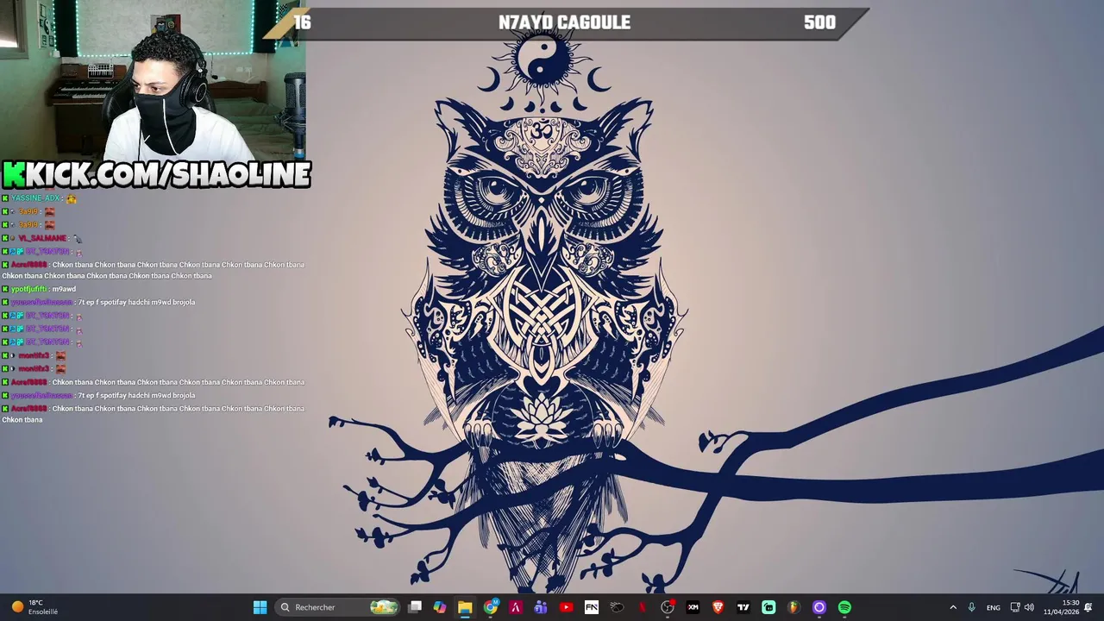This screenshot has width=1104, height=621.
Task: Open the 18°C Ensoleillé weather widget
Action: (34, 607)
